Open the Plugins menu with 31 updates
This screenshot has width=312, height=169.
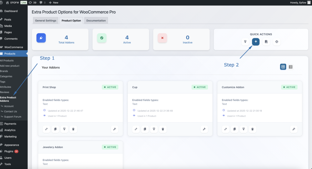[x=9, y=151]
